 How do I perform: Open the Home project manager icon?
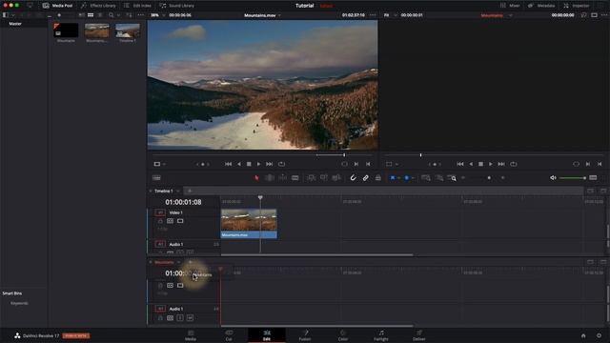click(583, 335)
